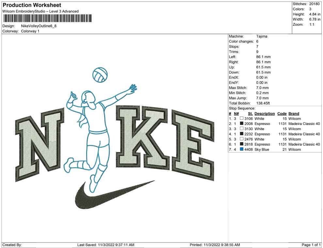Click the Trims value 9
The height and width of the screenshot is (248, 323).
[x=257, y=52]
